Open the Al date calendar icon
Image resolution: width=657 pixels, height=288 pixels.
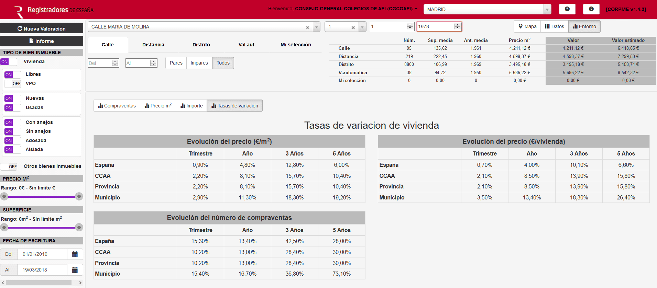(x=75, y=270)
